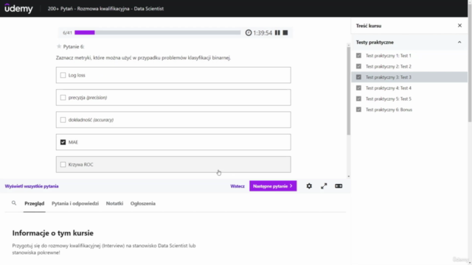Toggle completion checkbox for Test praktyczny 2
The image size is (472, 265).
click(358, 66)
